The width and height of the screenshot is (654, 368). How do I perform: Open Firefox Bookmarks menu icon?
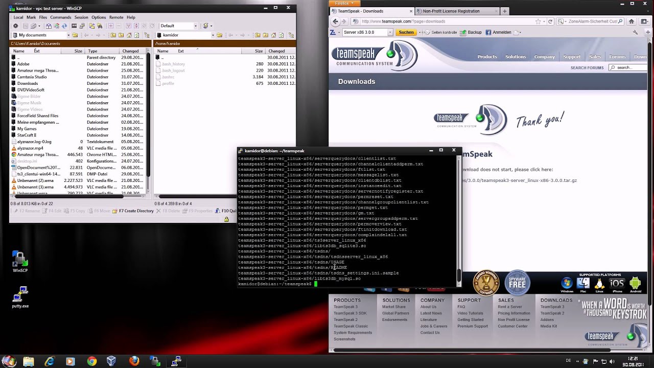(x=644, y=21)
